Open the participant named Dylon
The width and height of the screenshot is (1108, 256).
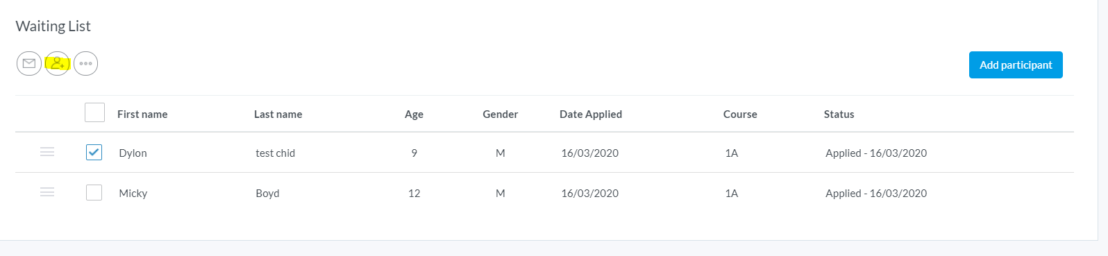click(x=133, y=153)
